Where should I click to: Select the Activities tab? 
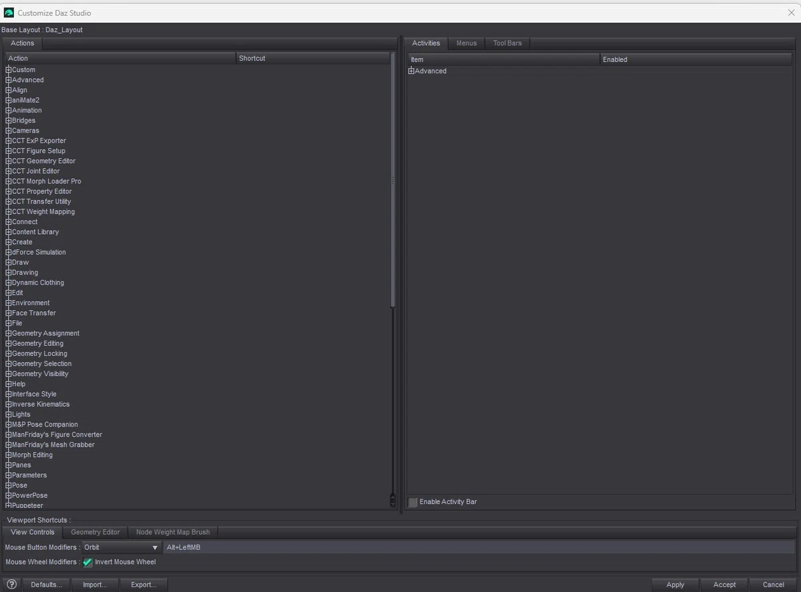pos(426,43)
